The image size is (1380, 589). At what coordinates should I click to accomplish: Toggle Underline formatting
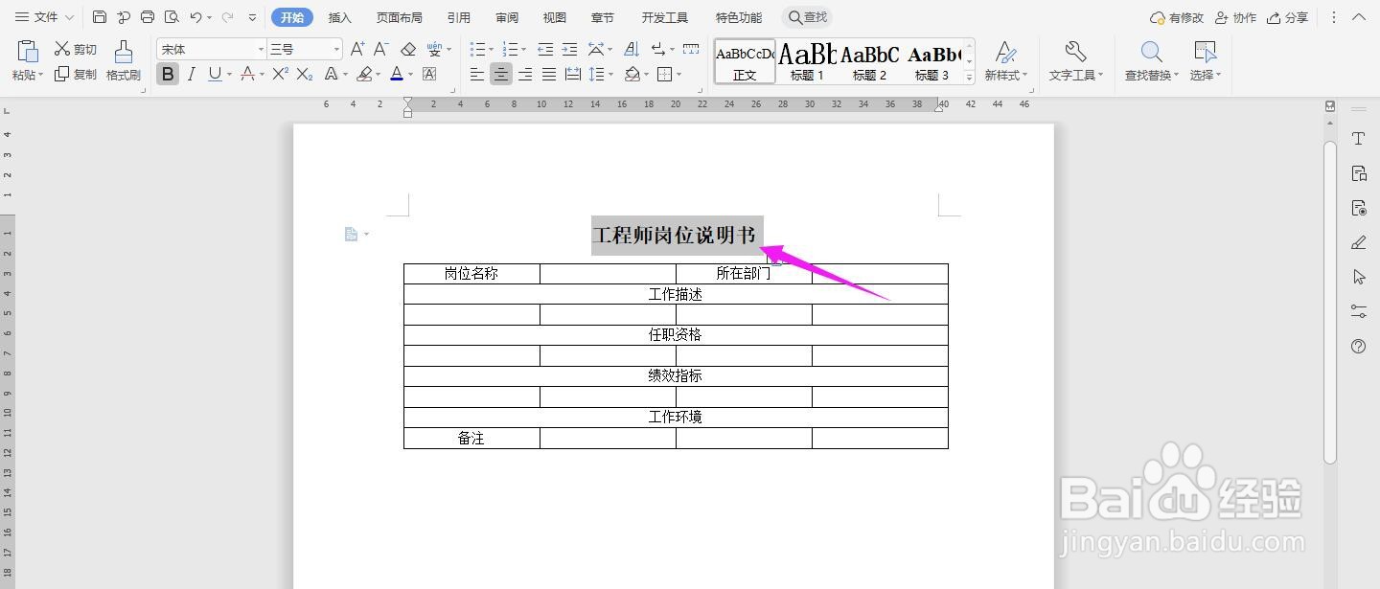click(x=215, y=74)
